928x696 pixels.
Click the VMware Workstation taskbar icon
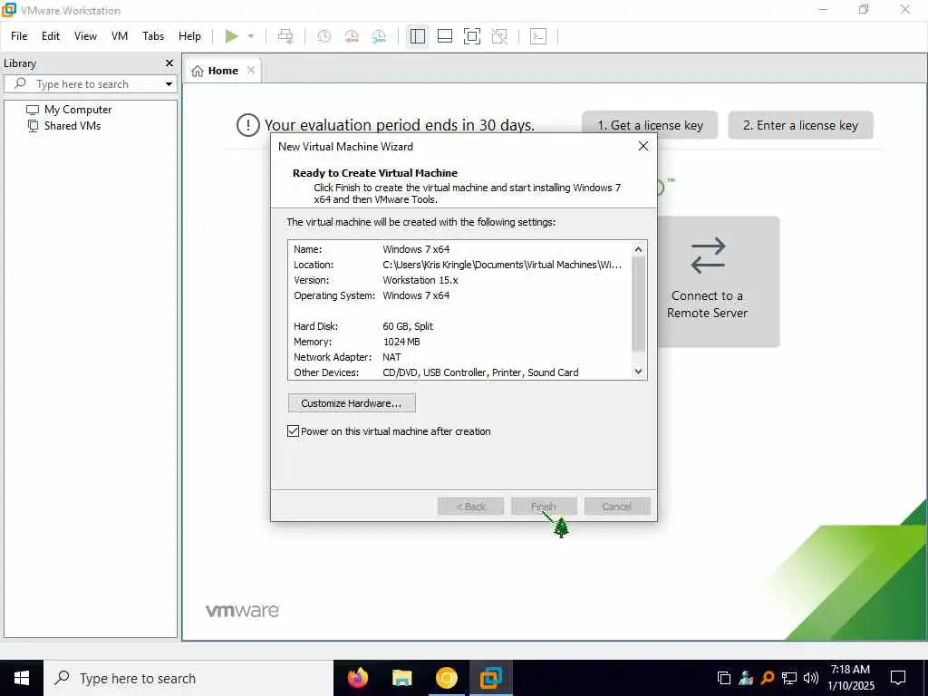[x=490, y=678]
